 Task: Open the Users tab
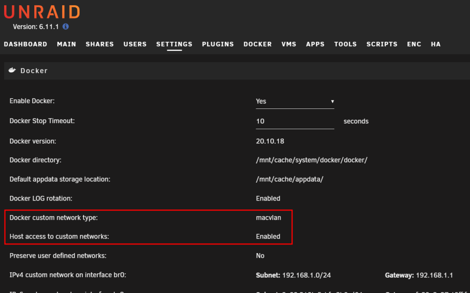[x=135, y=44]
